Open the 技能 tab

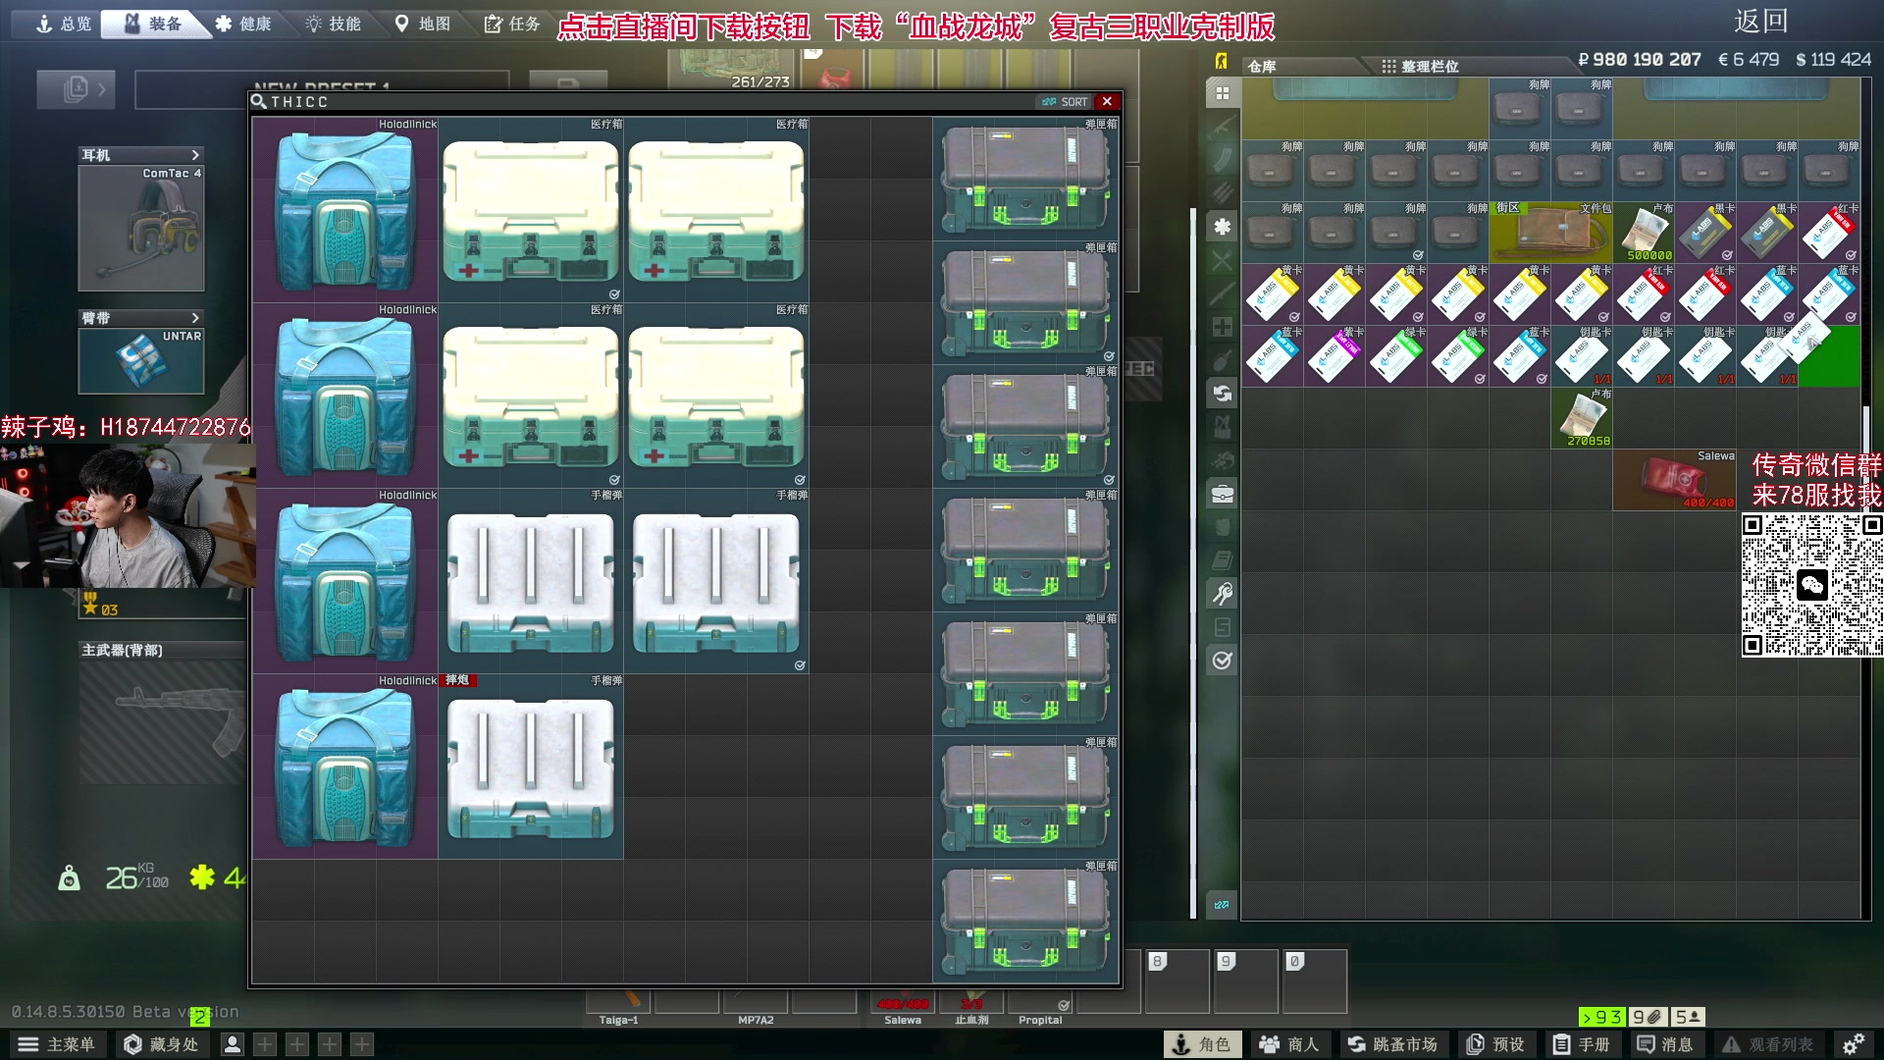[334, 24]
